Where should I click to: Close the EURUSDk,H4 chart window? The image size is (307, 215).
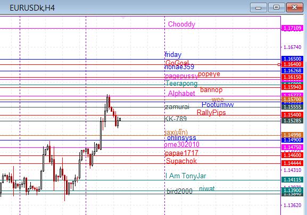294,7
